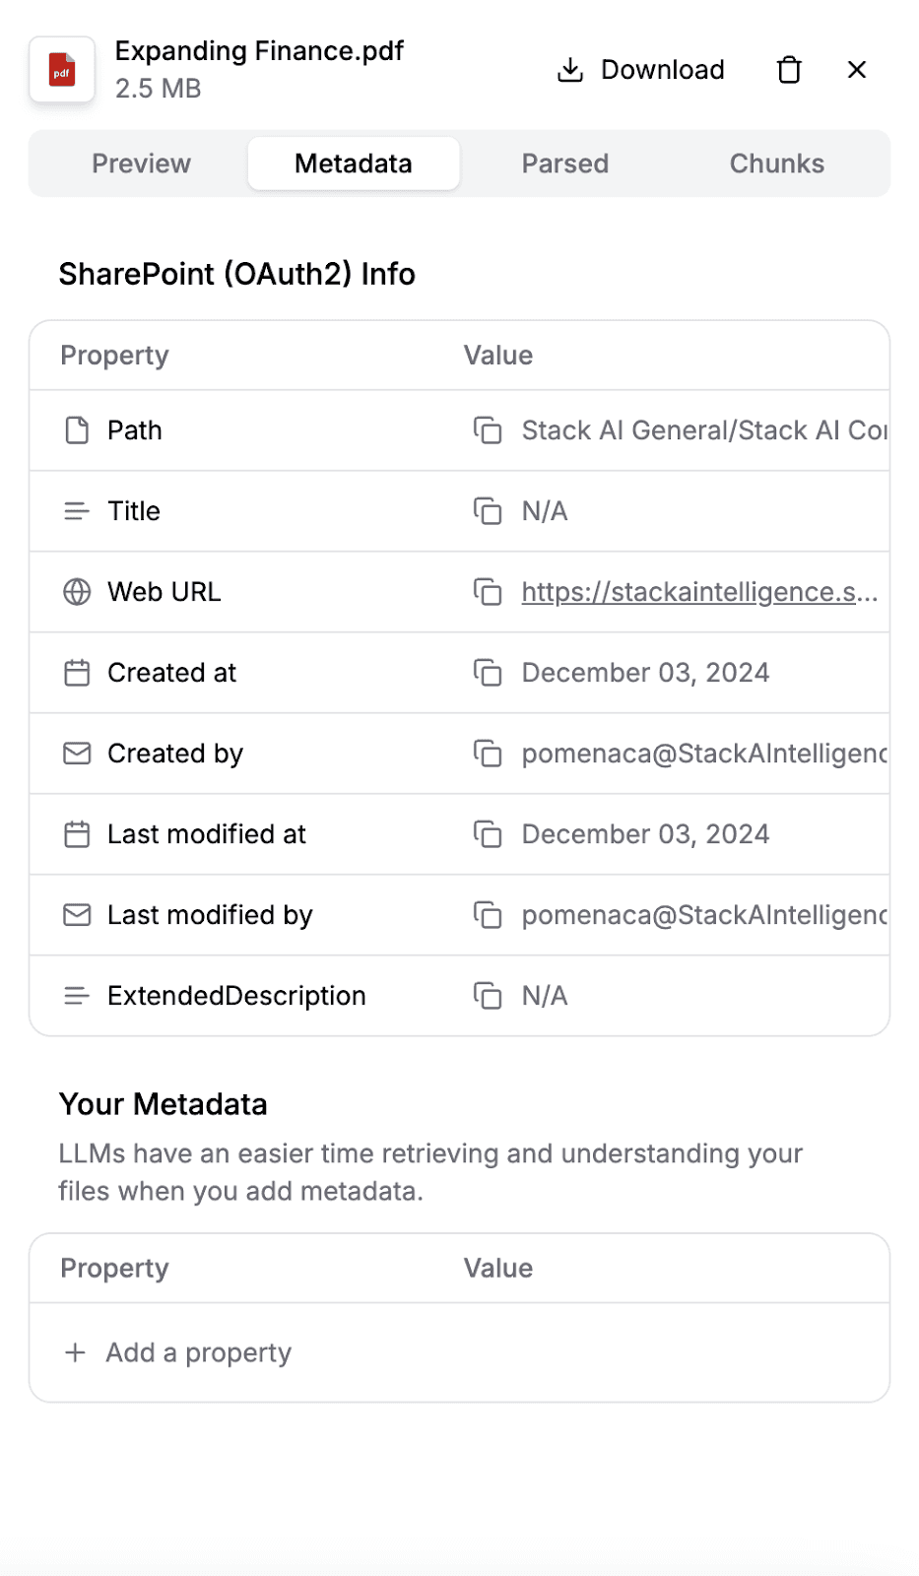Viewport: 919px width, 1576px height.
Task: Switch to the Preview tab
Action: [x=141, y=164]
